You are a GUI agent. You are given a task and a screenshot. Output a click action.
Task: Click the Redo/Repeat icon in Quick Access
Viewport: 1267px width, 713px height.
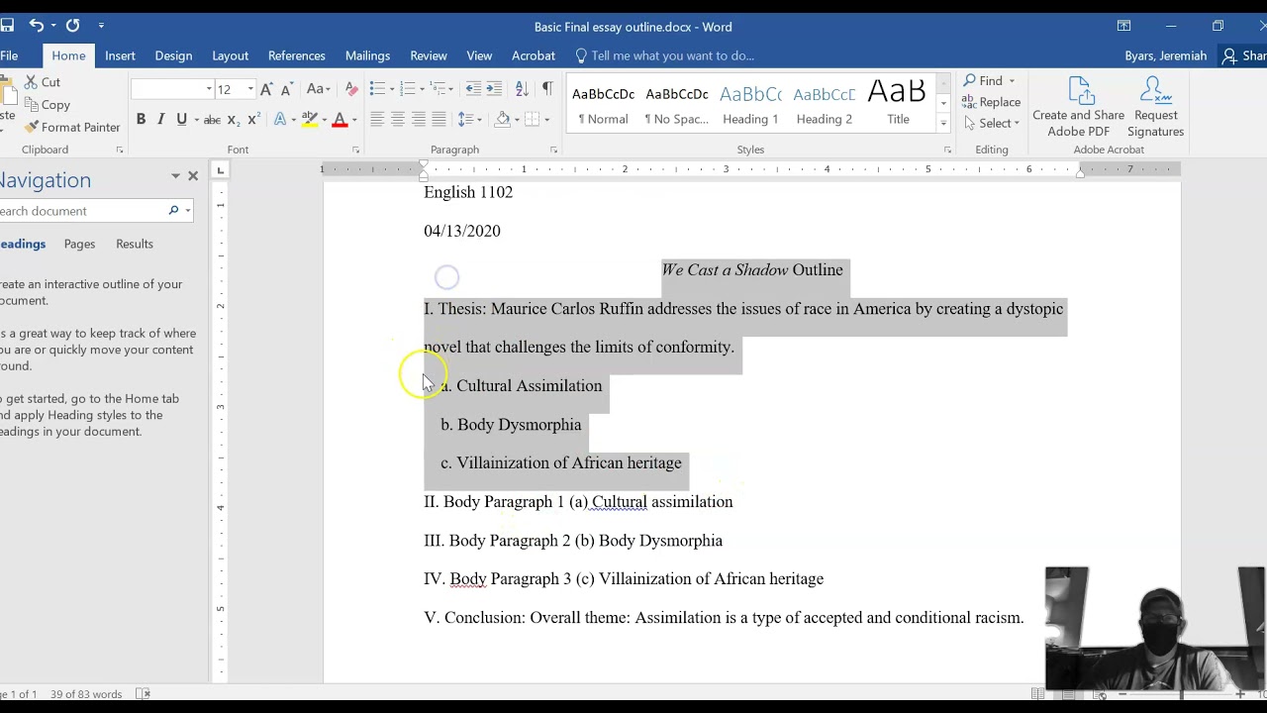(72, 26)
